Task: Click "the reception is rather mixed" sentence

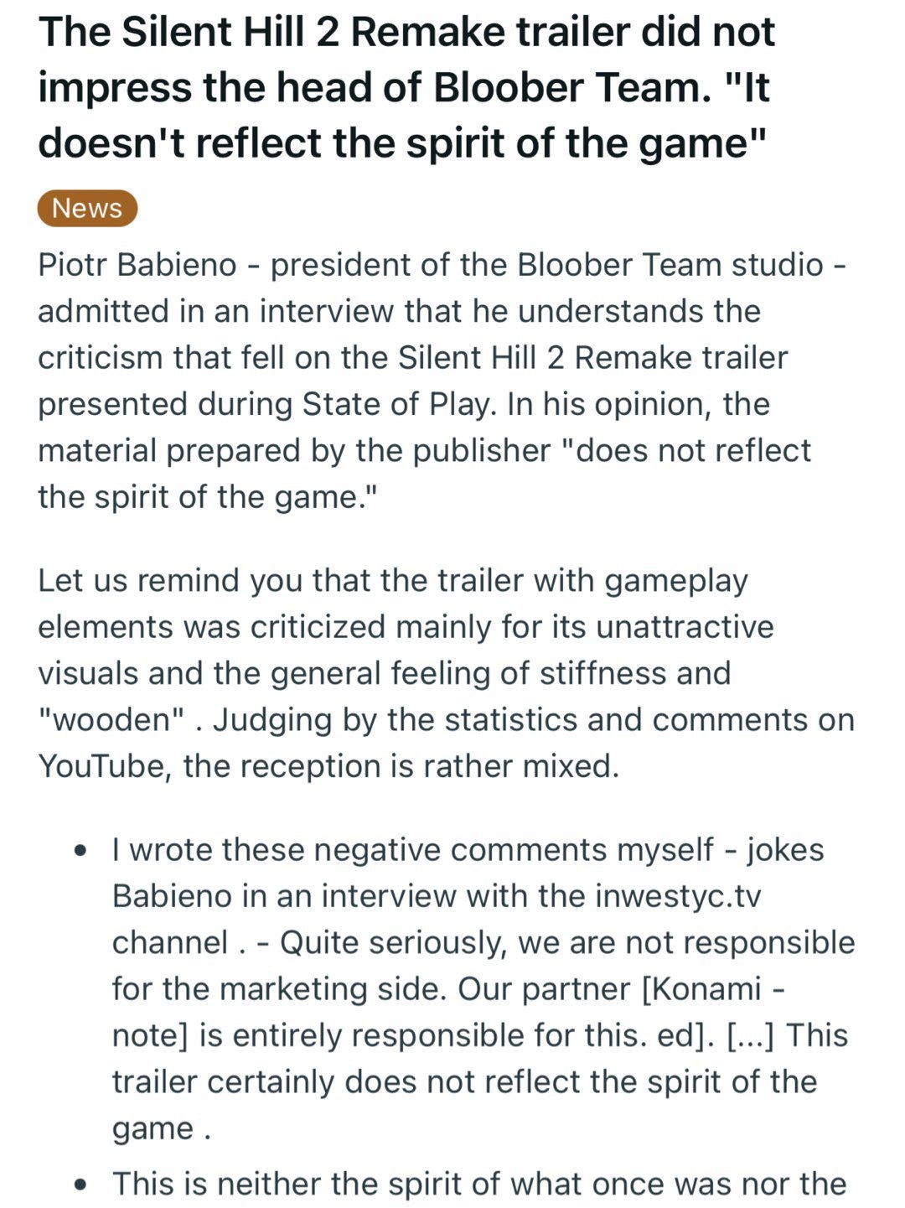Action: [x=401, y=766]
